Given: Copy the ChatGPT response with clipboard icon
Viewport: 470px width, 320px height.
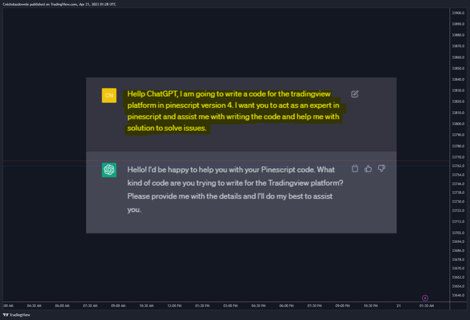Looking at the screenshot, I should [x=355, y=169].
